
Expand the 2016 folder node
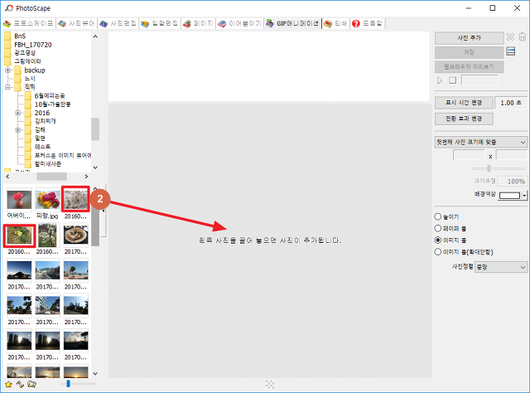click(x=18, y=113)
